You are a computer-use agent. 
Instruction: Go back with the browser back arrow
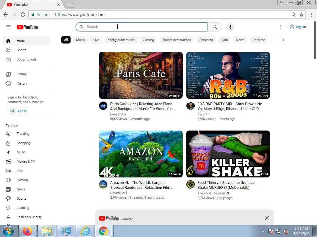click(x=6, y=15)
